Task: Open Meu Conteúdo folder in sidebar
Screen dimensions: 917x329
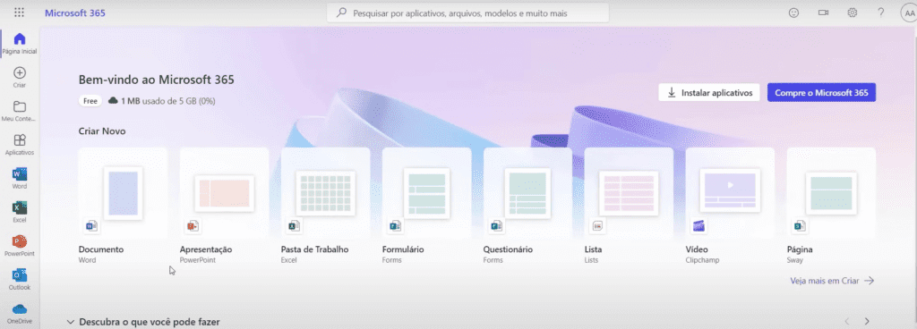Action: tap(20, 111)
